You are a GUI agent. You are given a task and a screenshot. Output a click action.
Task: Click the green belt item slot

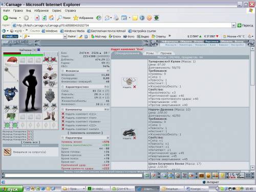(11, 117)
